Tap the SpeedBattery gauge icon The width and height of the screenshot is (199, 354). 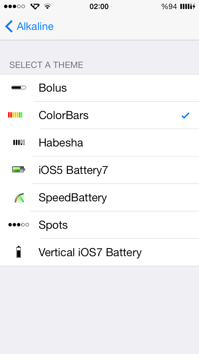click(x=19, y=198)
